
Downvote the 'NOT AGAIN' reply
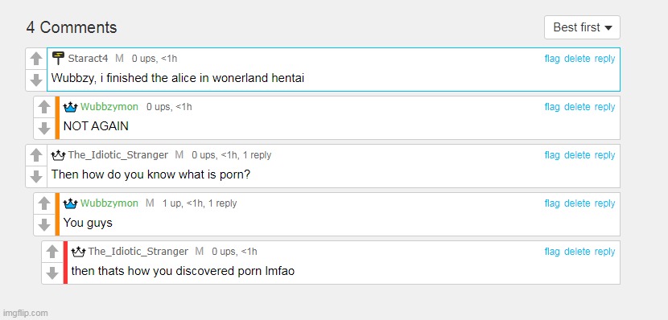click(44, 128)
